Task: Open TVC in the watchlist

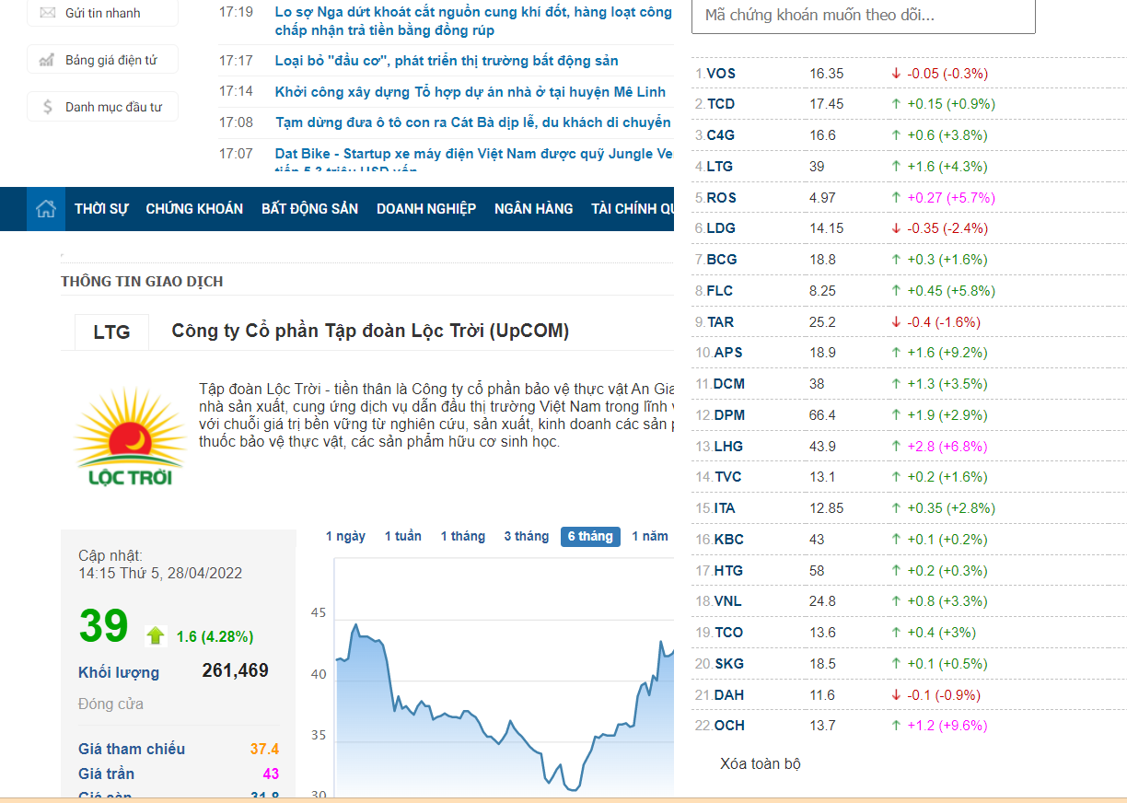Action: [727, 477]
